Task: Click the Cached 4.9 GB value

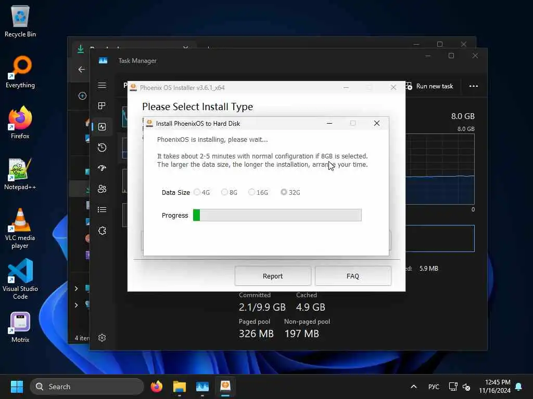Action: (x=311, y=307)
